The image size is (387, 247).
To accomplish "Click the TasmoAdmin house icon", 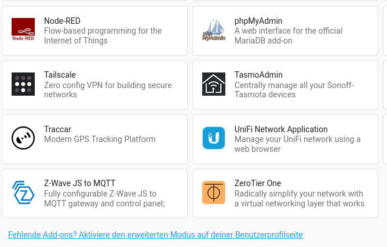I will 213,84.
